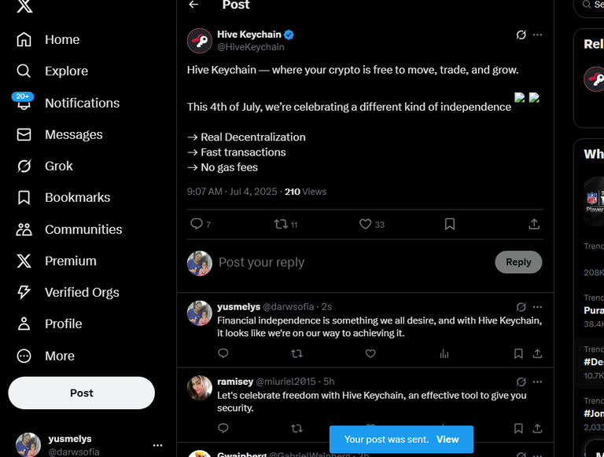604x457 pixels.
Task: Click the Post your reply field
Action: [352, 262]
